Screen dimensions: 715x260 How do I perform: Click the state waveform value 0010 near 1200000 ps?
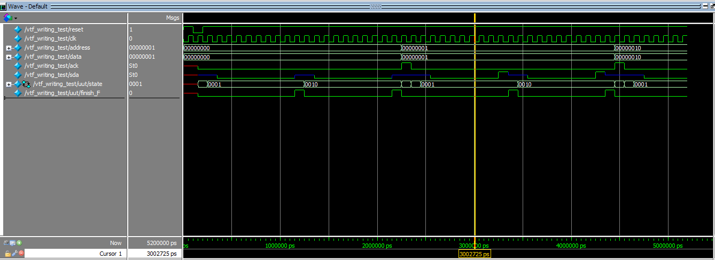coord(312,84)
